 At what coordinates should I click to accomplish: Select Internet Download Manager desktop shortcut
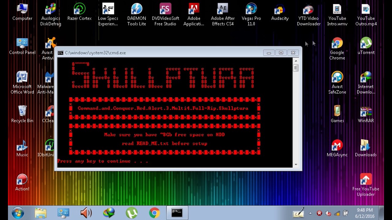[x=366, y=83]
